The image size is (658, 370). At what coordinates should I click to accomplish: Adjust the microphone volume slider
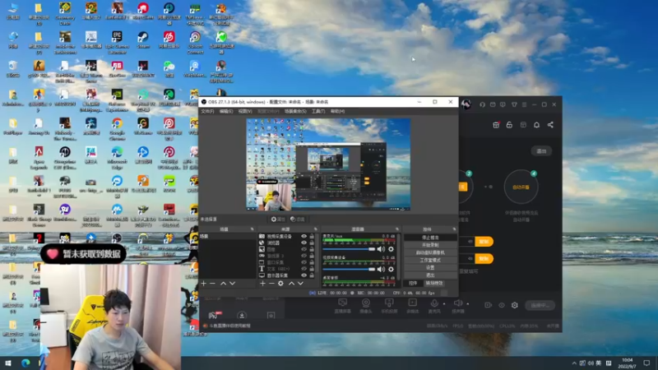(349, 249)
